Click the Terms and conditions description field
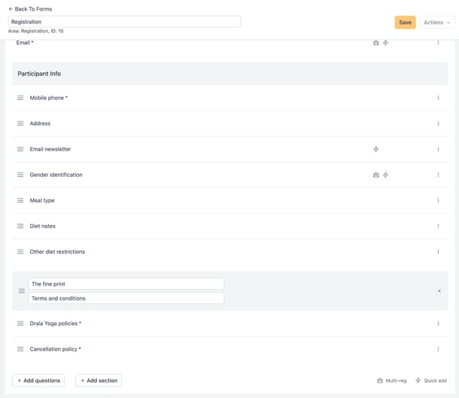This screenshot has height=398, width=459. 126,298
